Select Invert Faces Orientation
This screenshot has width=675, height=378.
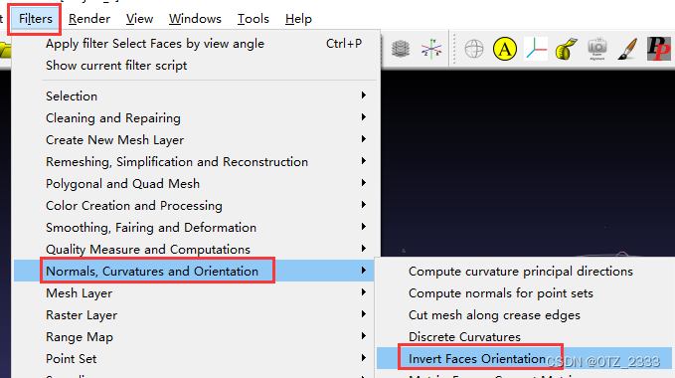point(524,359)
